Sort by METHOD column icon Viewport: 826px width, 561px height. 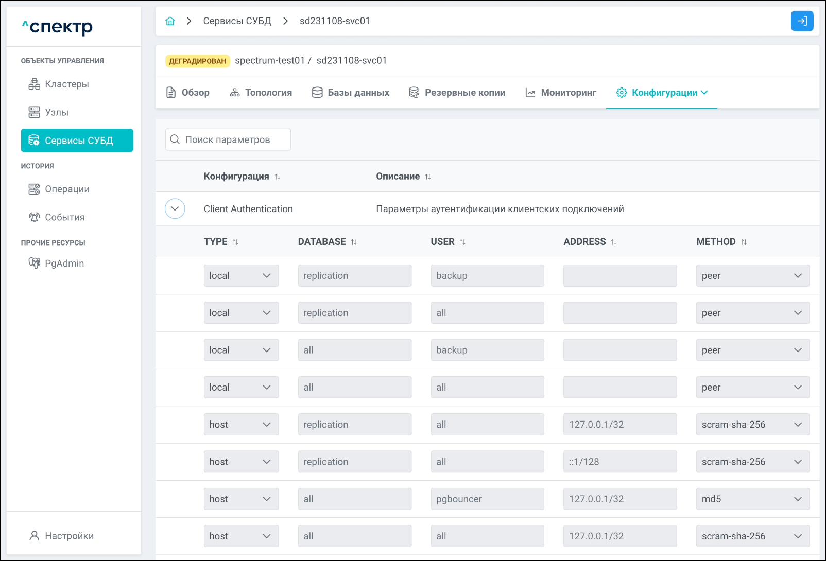coord(744,242)
